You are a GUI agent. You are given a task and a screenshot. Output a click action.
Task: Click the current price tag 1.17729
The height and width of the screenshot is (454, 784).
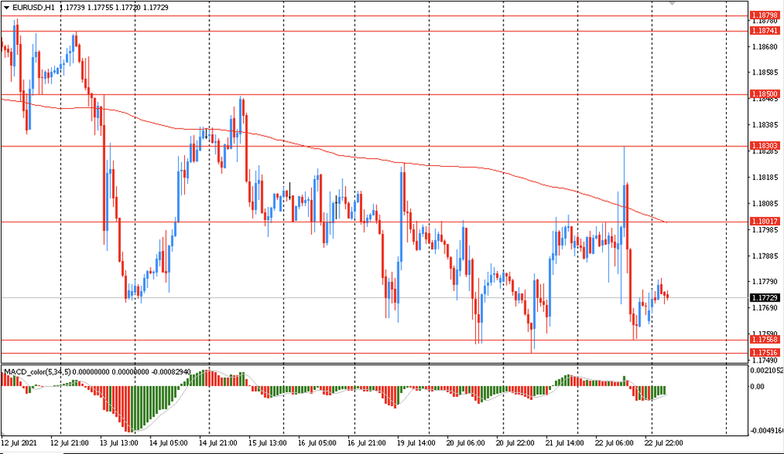click(x=764, y=297)
